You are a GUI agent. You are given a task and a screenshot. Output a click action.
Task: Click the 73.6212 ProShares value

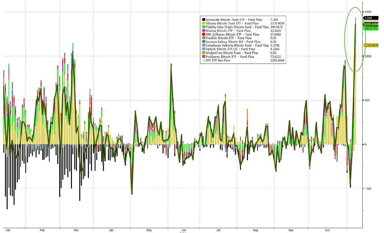(276, 56)
